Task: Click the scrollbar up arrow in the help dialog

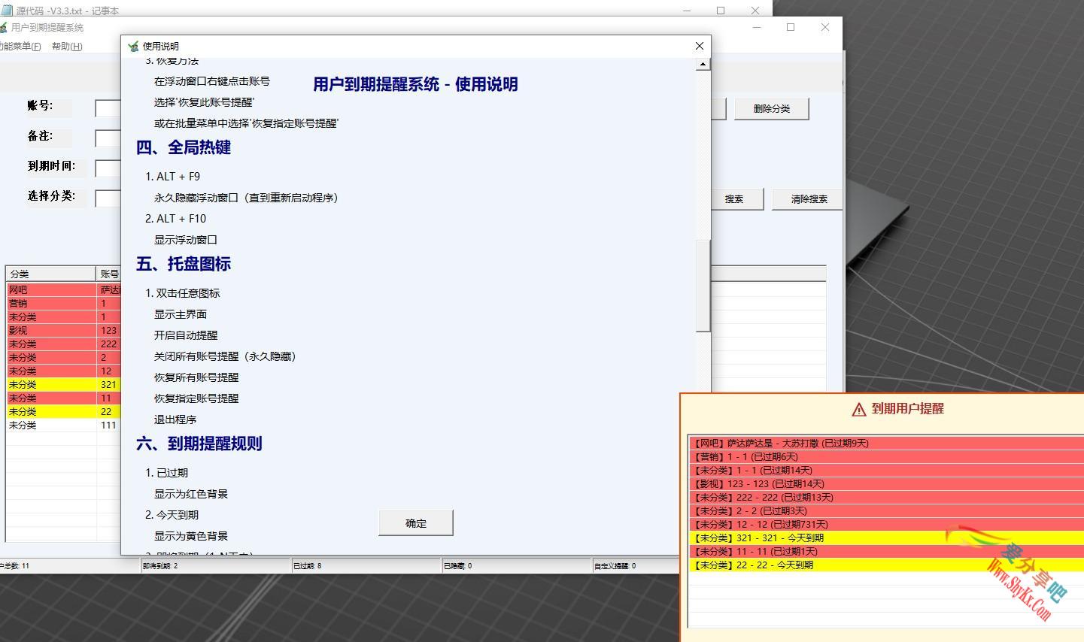Action: [703, 63]
